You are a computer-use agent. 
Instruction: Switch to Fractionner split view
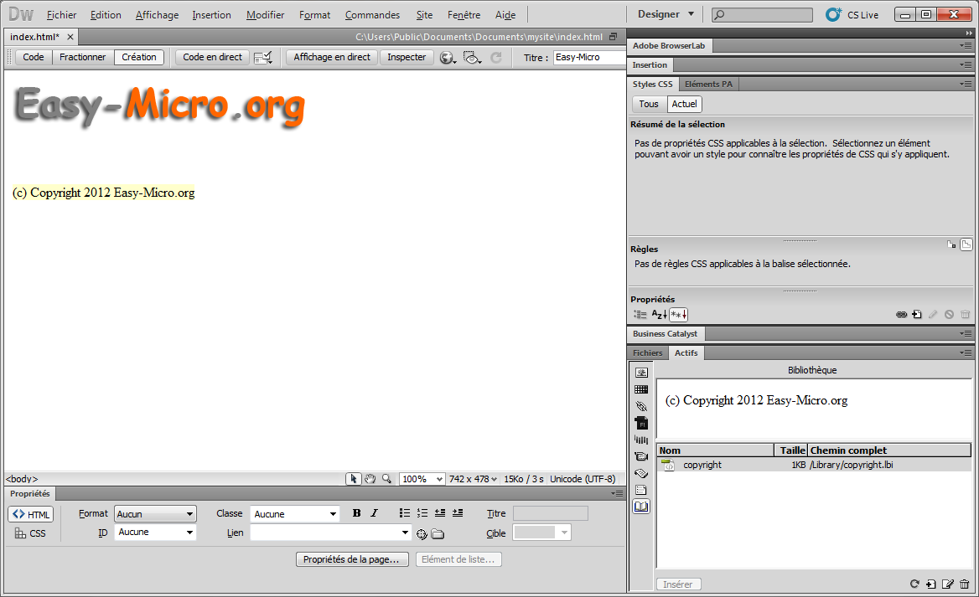pos(82,57)
